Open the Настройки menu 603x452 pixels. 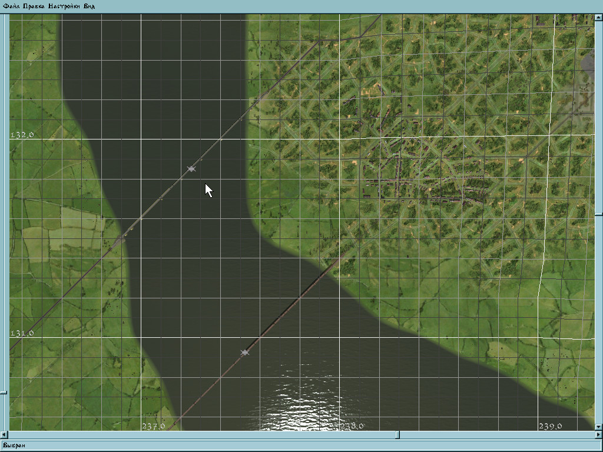click(x=64, y=6)
